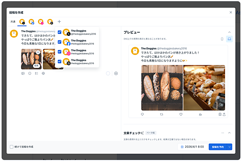
Task: Uncheck The Doggies Facebook account checkbox
Action: (x=59, y=42)
